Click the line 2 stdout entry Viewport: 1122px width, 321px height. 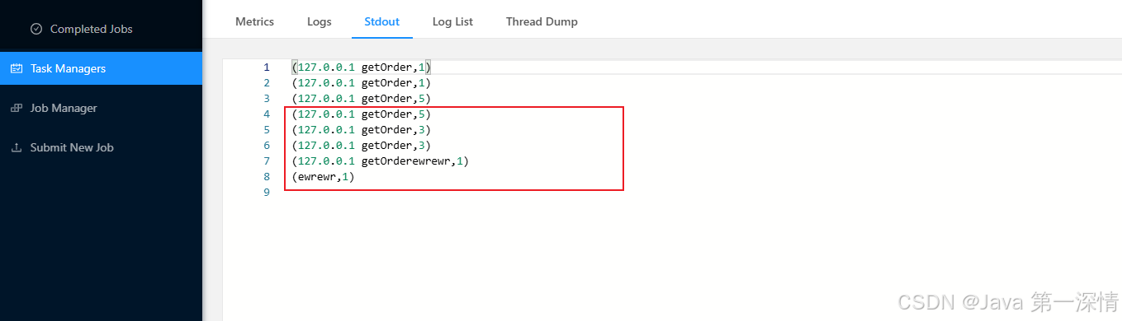[361, 82]
